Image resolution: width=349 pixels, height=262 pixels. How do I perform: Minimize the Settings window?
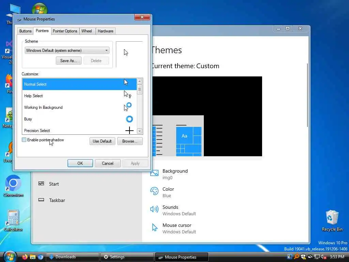(x=278, y=29)
